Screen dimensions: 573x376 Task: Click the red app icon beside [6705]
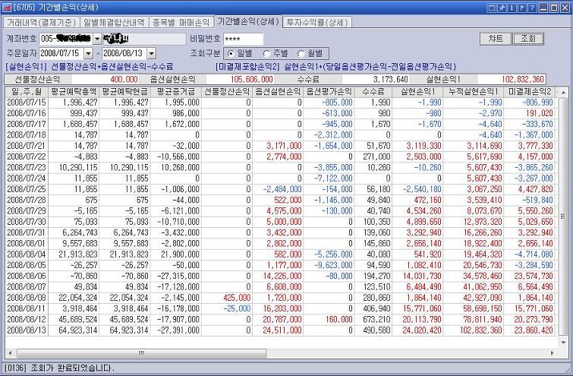(7, 8)
